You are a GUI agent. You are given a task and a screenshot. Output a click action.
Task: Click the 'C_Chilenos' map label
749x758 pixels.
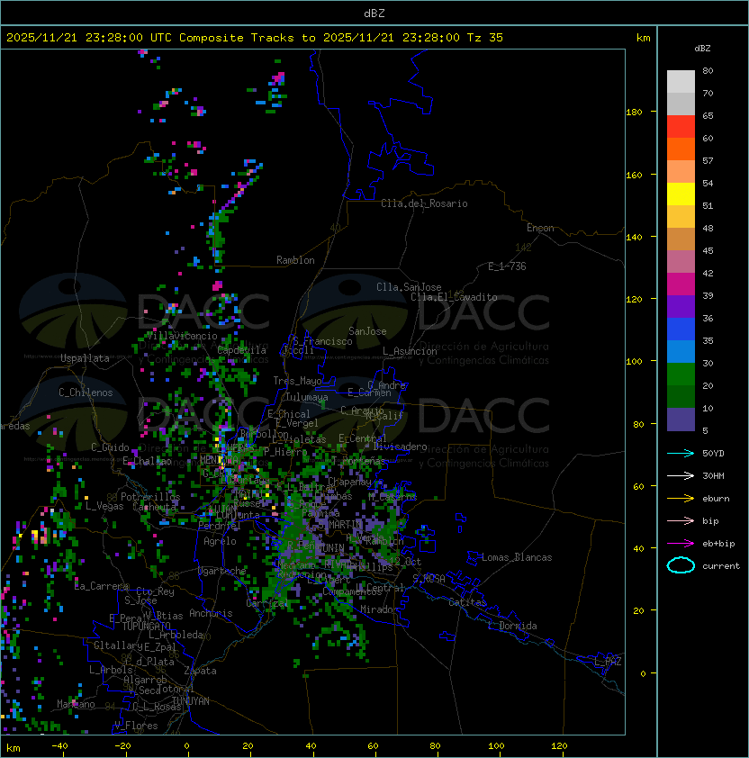point(86,393)
